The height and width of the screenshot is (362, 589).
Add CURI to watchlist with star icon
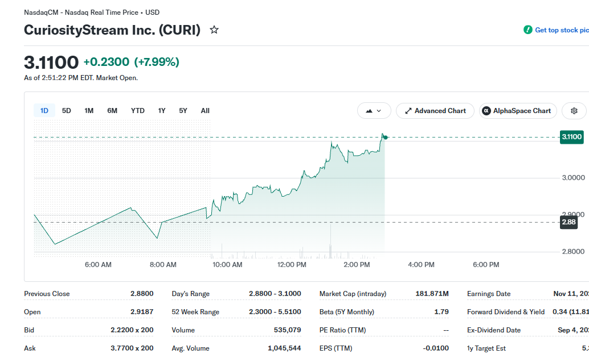click(x=214, y=30)
